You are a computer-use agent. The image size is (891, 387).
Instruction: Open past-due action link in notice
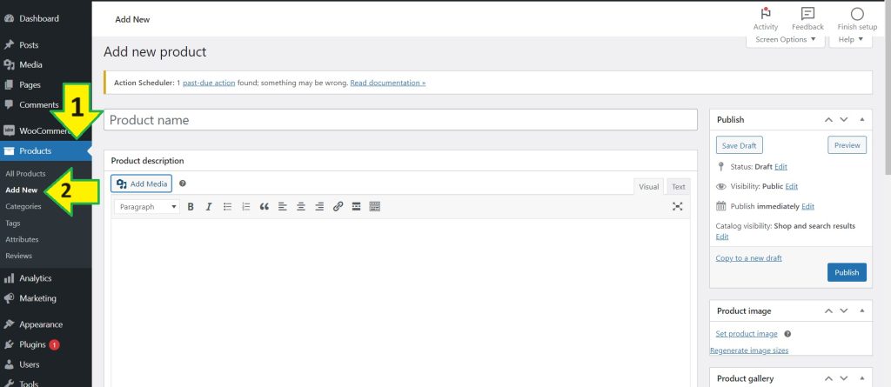click(209, 83)
